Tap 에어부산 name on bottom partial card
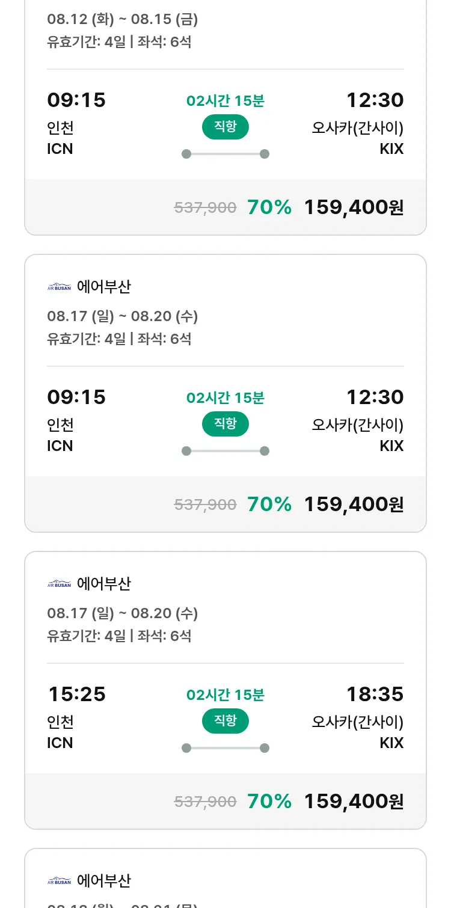 click(x=104, y=881)
